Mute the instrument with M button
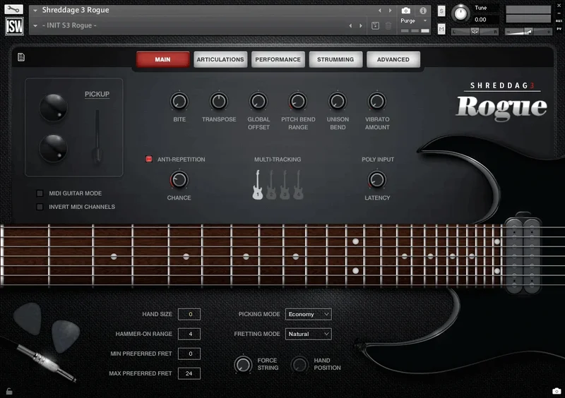Screen dimensions: 565x398 point(441,29)
